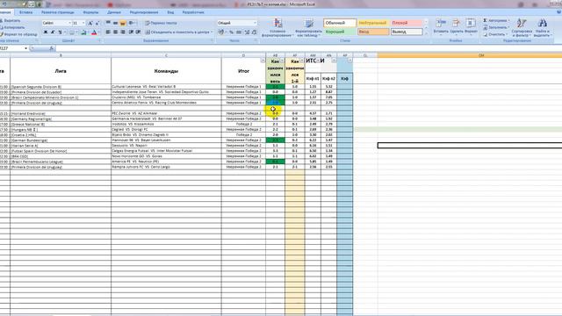Apply the comma thousands separator style
This screenshot has width=562, height=316.
[x=239, y=32]
